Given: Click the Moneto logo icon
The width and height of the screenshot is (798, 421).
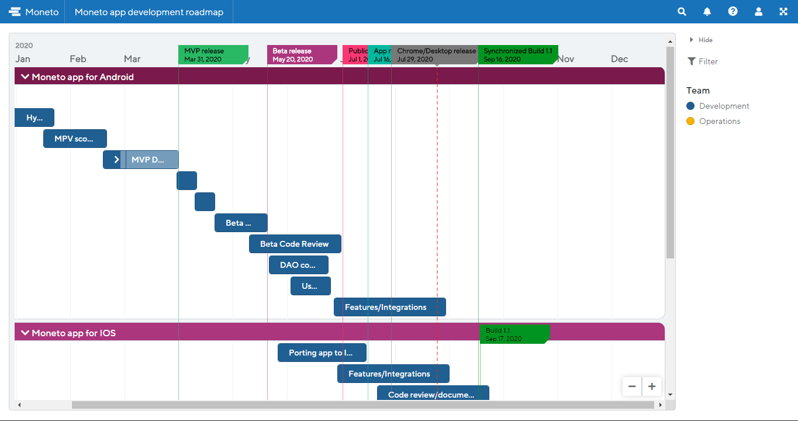Looking at the screenshot, I should (15, 12).
